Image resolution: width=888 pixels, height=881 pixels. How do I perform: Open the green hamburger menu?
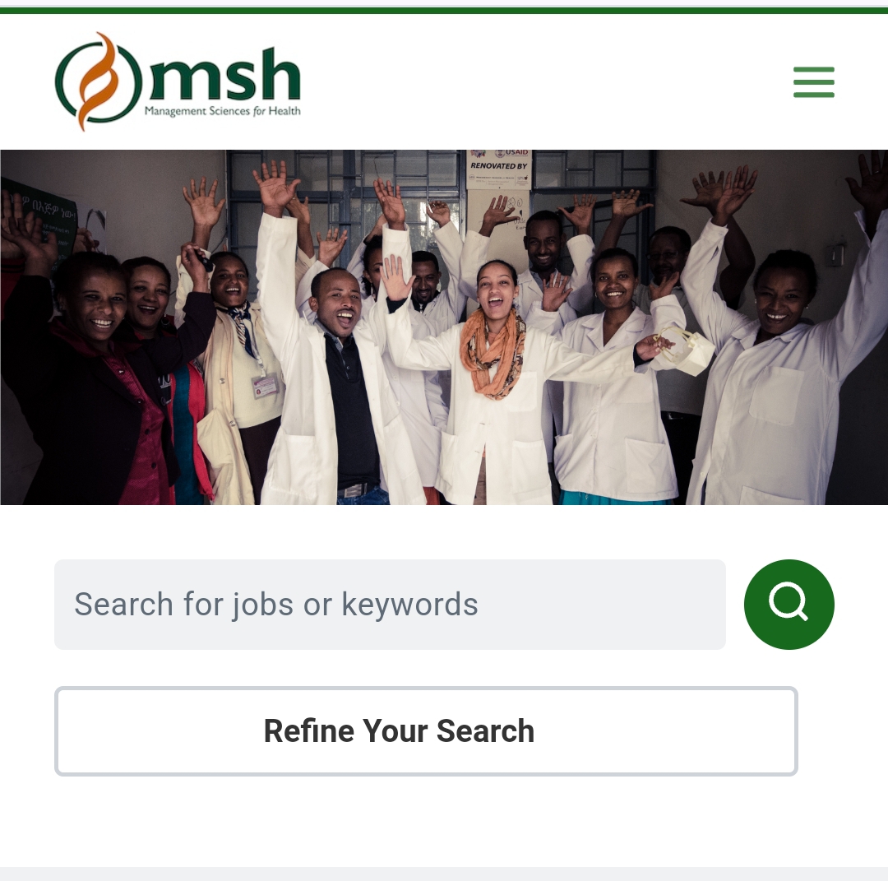[813, 82]
